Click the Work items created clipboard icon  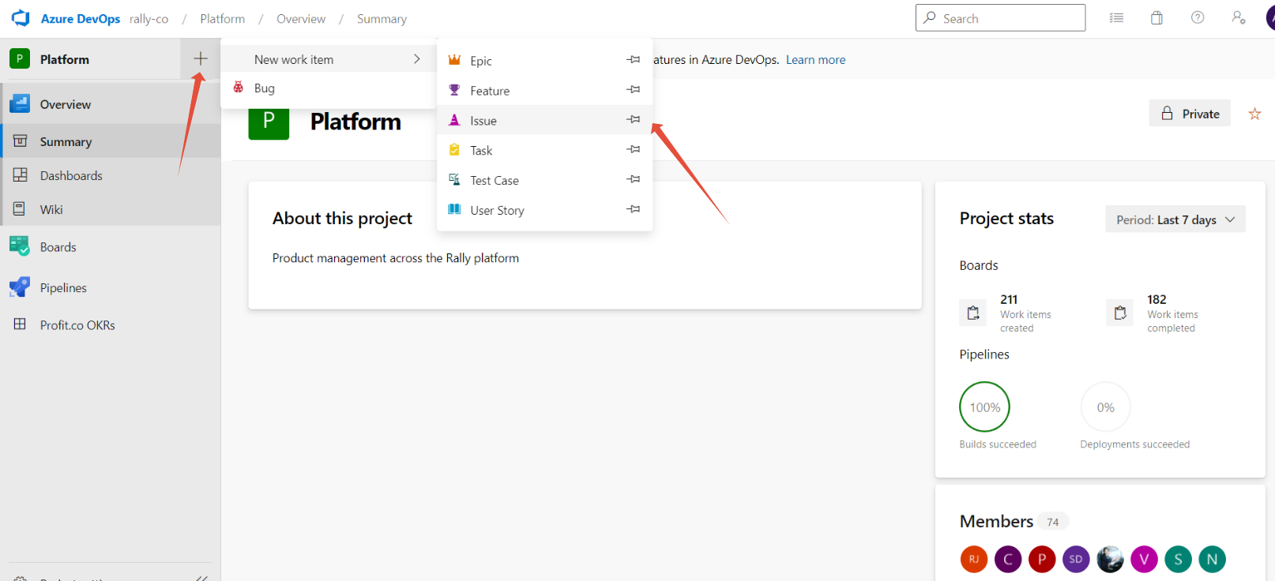point(973,313)
